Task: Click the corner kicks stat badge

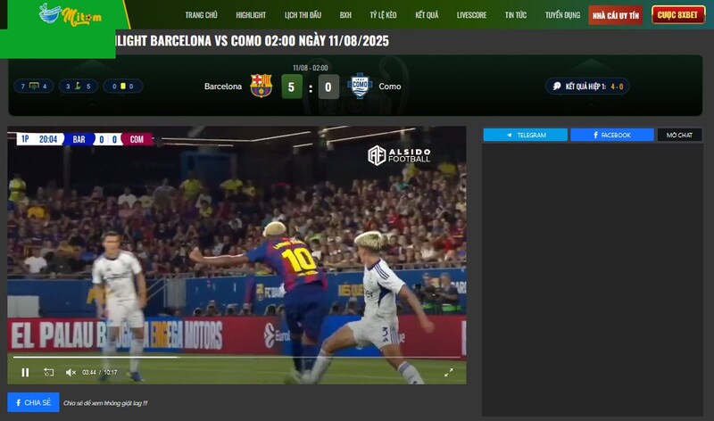Action: (x=78, y=86)
